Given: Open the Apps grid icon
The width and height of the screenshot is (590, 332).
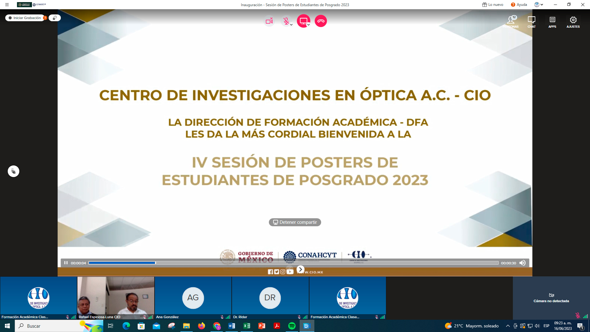Looking at the screenshot, I should [x=552, y=22].
